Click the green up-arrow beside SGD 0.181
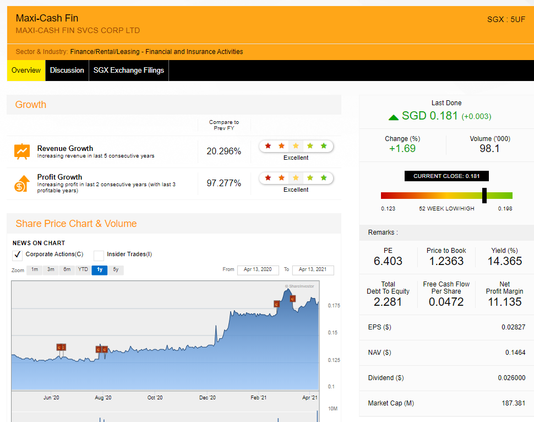Image resolution: width=534 pixels, height=422 pixels. pos(393,117)
